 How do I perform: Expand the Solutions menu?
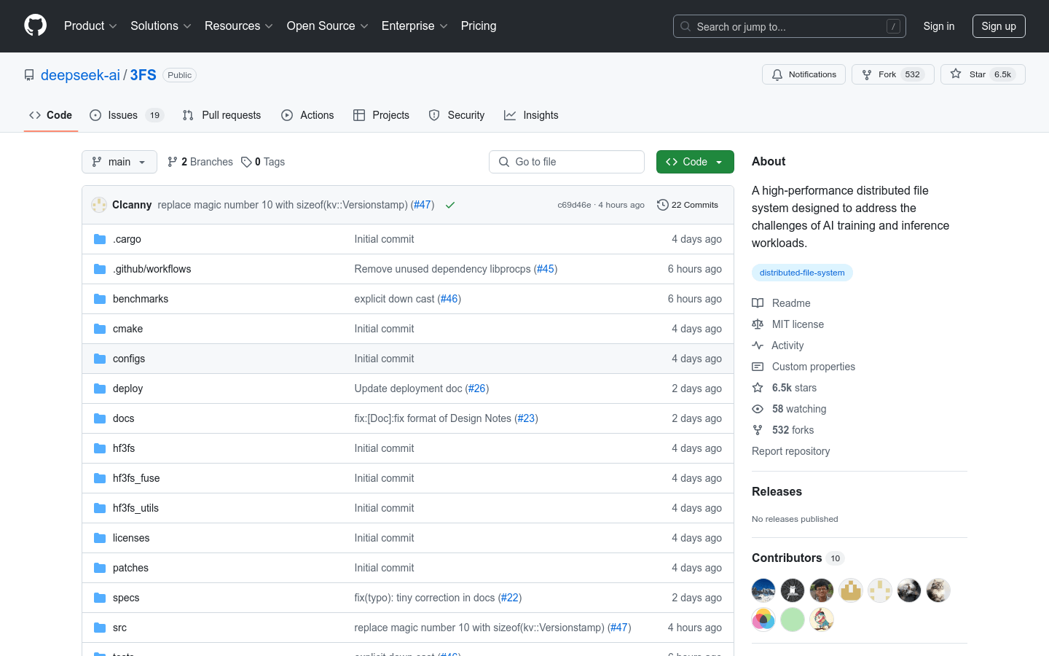coord(161,26)
